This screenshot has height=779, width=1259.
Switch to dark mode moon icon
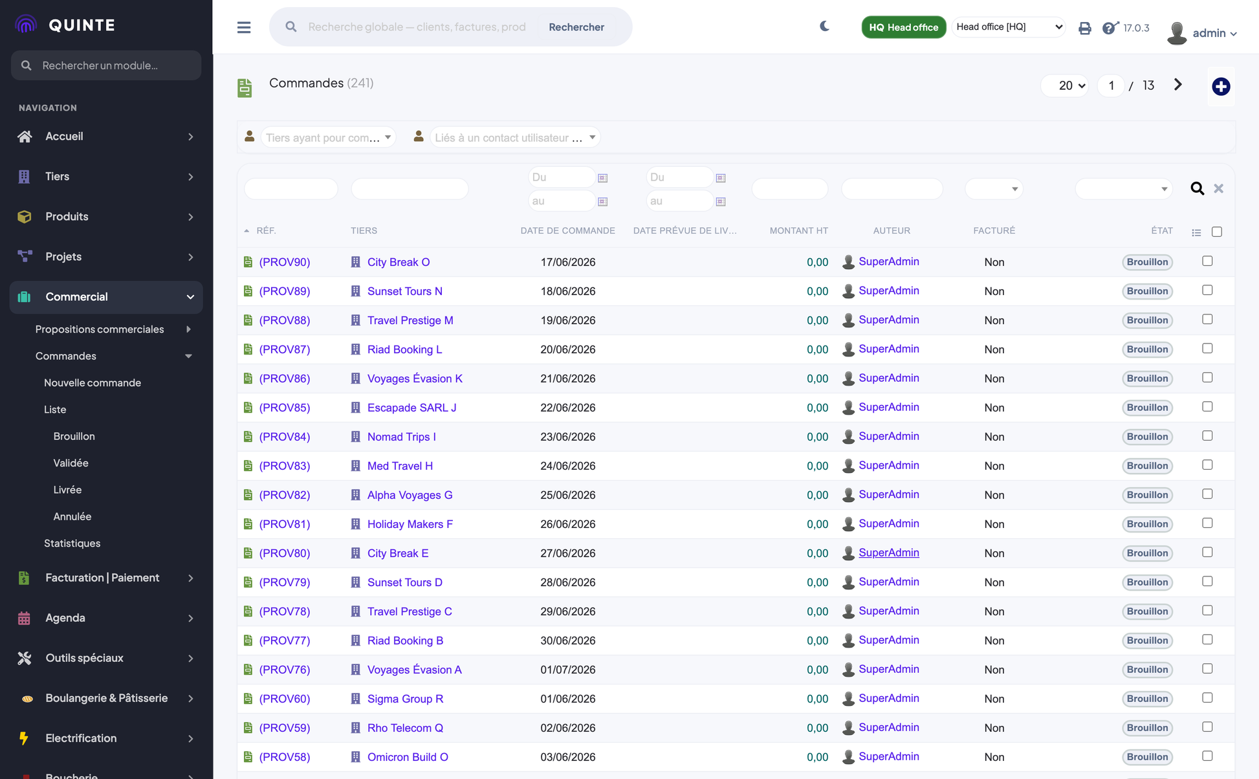pos(824,27)
